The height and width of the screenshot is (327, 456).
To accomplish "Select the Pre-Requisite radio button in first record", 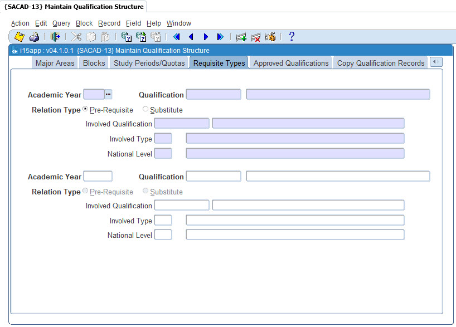I will (x=85, y=109).
